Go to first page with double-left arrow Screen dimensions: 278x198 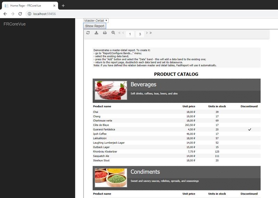coord(120,33)
